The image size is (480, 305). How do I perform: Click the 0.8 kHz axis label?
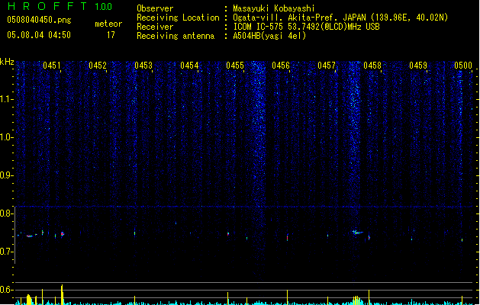(x=7, y=213)
